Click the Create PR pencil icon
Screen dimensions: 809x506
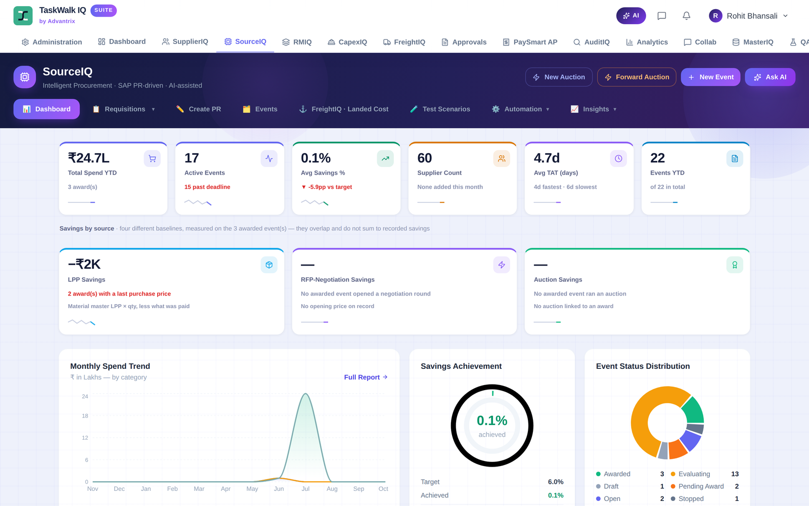coord(180,109)
